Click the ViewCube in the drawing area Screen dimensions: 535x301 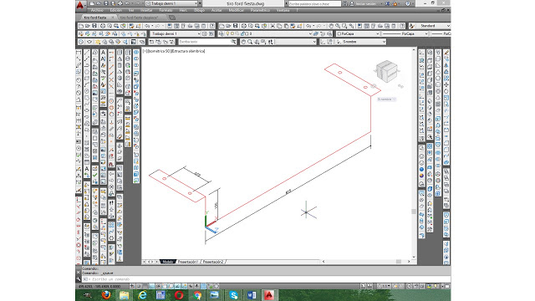386,71
